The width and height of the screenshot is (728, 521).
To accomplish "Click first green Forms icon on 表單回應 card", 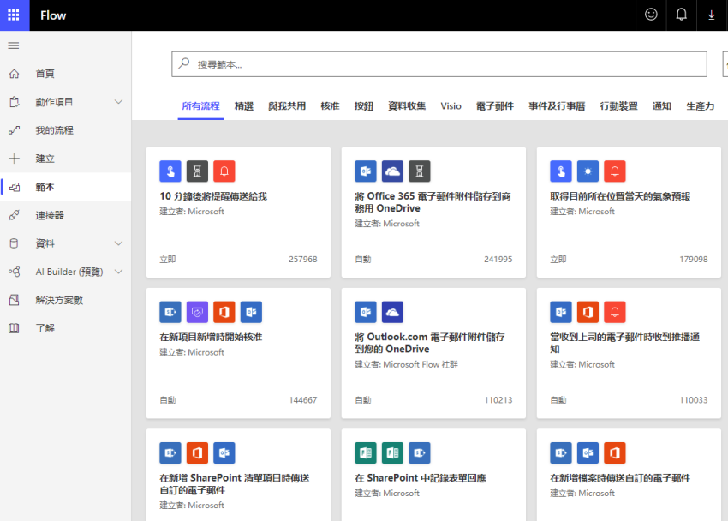I will click(366, 452).
